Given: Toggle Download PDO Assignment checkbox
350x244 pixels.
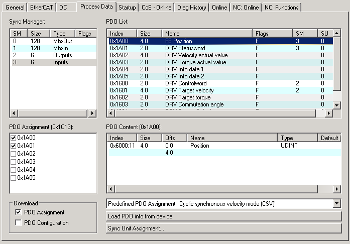Looking at the screenshot, I should click(x=18, y=212).
